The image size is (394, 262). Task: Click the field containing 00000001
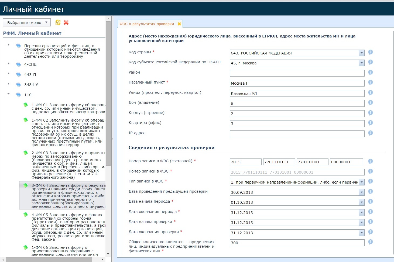pyautogui.click(x=346, y=162)
